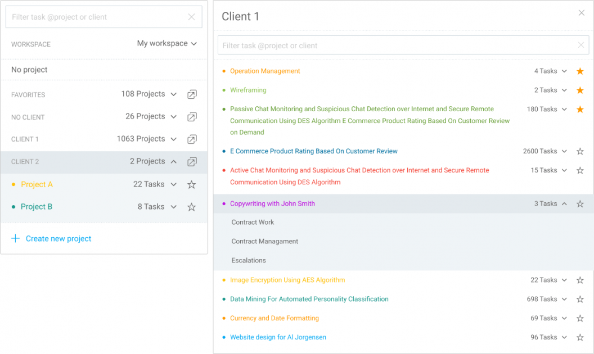Choose the Escalations task
Image resolution: width=594 pixels, height=354 pixels.
tap(249, 261)
